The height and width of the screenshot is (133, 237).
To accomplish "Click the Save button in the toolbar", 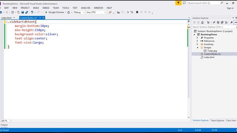I will pos(23,12).
